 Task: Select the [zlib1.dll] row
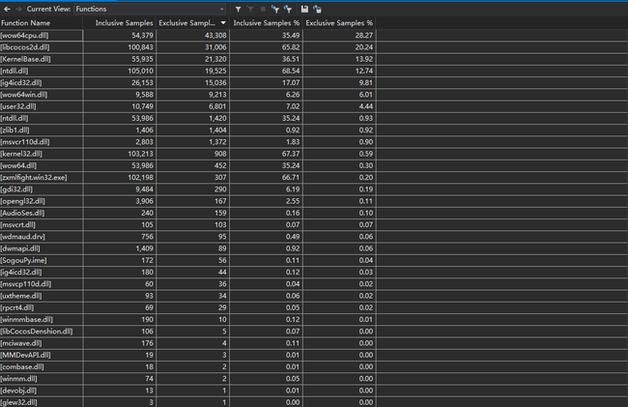point(187,131)
